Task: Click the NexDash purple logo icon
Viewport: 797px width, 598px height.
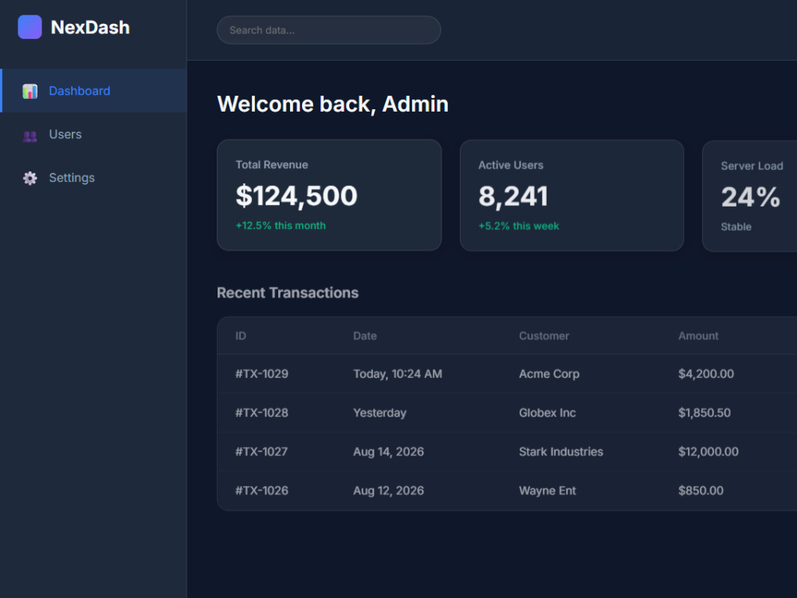Action: coord(29,27)
